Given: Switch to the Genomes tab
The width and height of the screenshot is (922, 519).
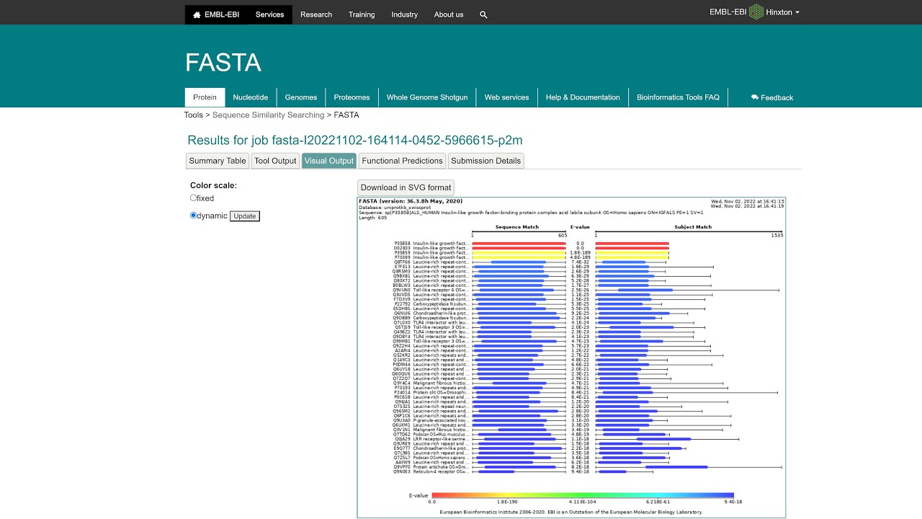Looking at the screenshot, I should [x=301, y=97].
